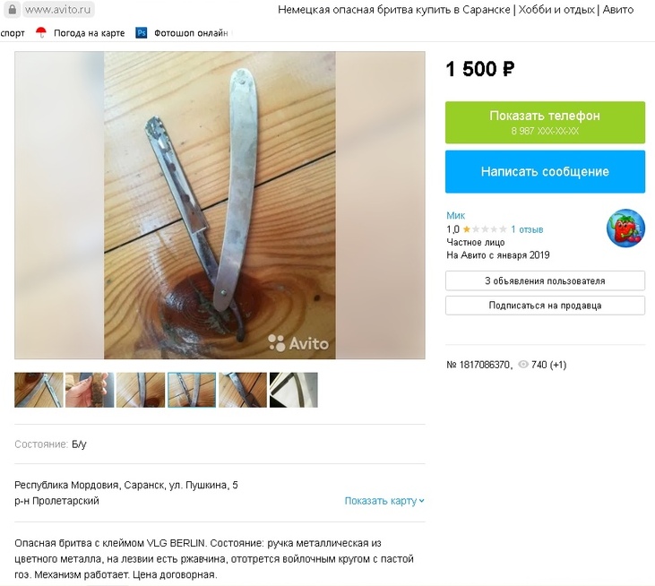Select the first razor photo thumbnail
The height and width of the screenshot is (586, 655).
coord(39,390)
